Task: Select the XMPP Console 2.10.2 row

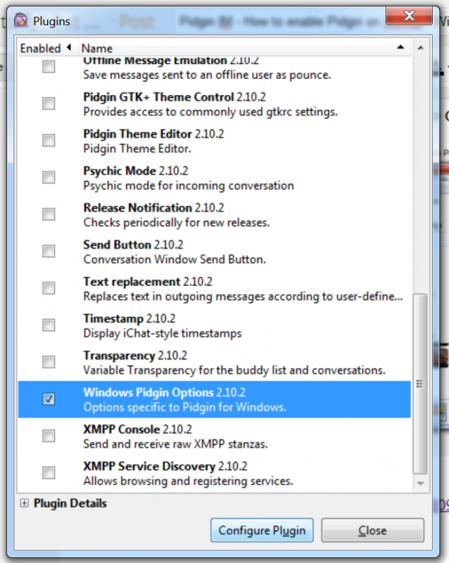Action: [x=214, y=436]
